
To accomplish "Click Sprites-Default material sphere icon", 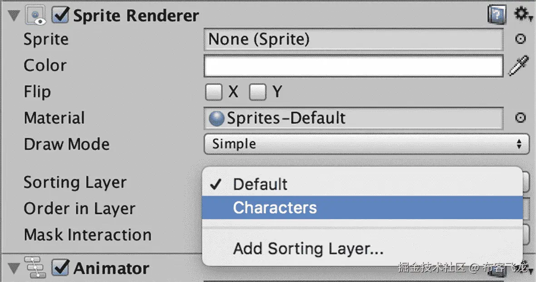I will pos(216,119).
